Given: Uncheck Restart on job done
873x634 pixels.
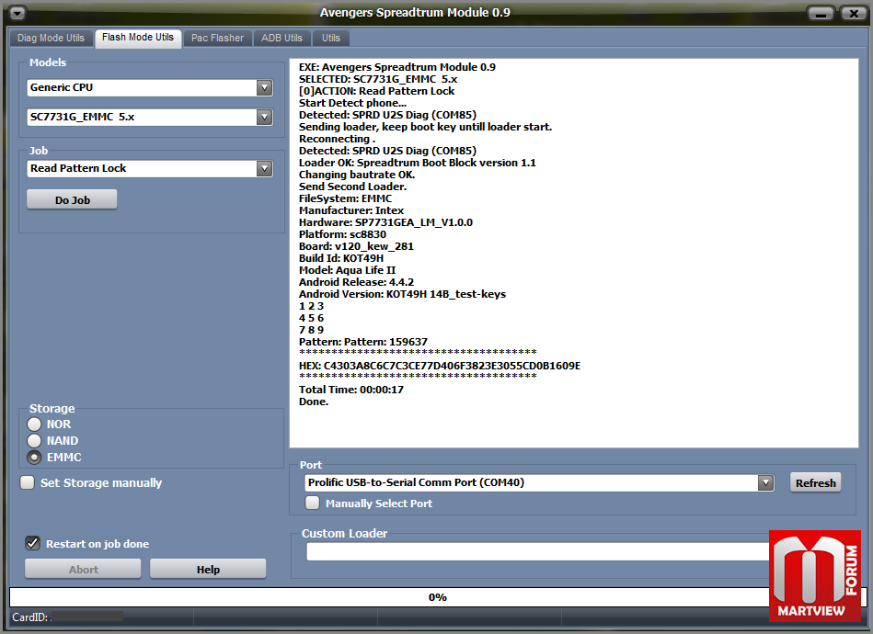Looking at the screenshot, I should [x=33, y=543].
